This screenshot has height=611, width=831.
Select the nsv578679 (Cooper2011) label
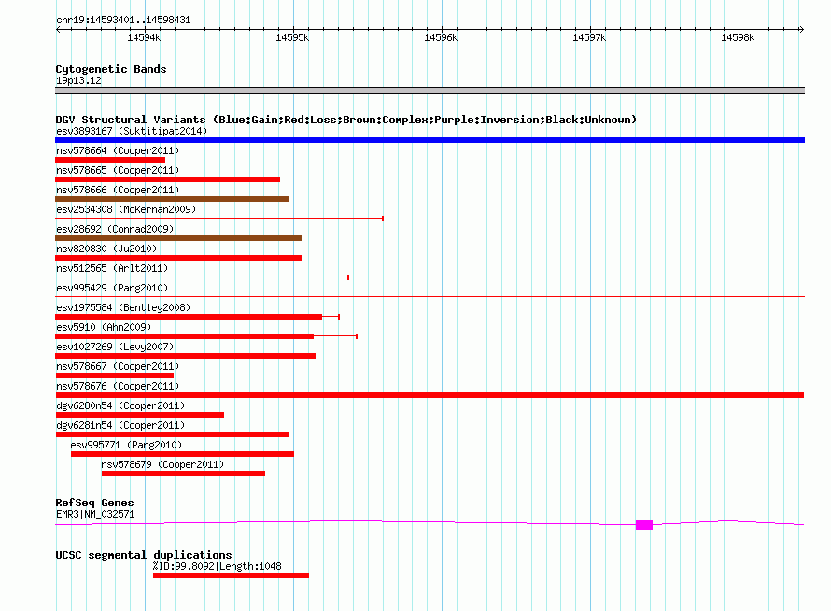coord(162,464)
